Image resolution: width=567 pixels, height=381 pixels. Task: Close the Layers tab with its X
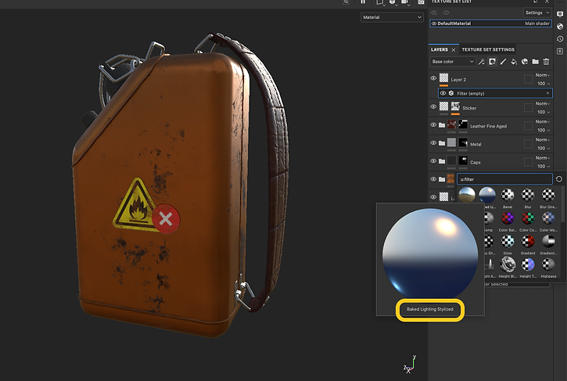coord(454,50)
